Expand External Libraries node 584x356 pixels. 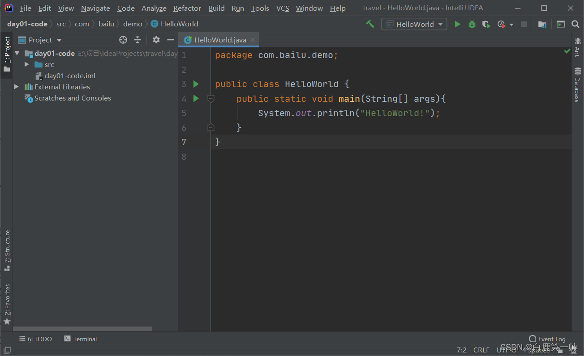(x=17, y=87)
